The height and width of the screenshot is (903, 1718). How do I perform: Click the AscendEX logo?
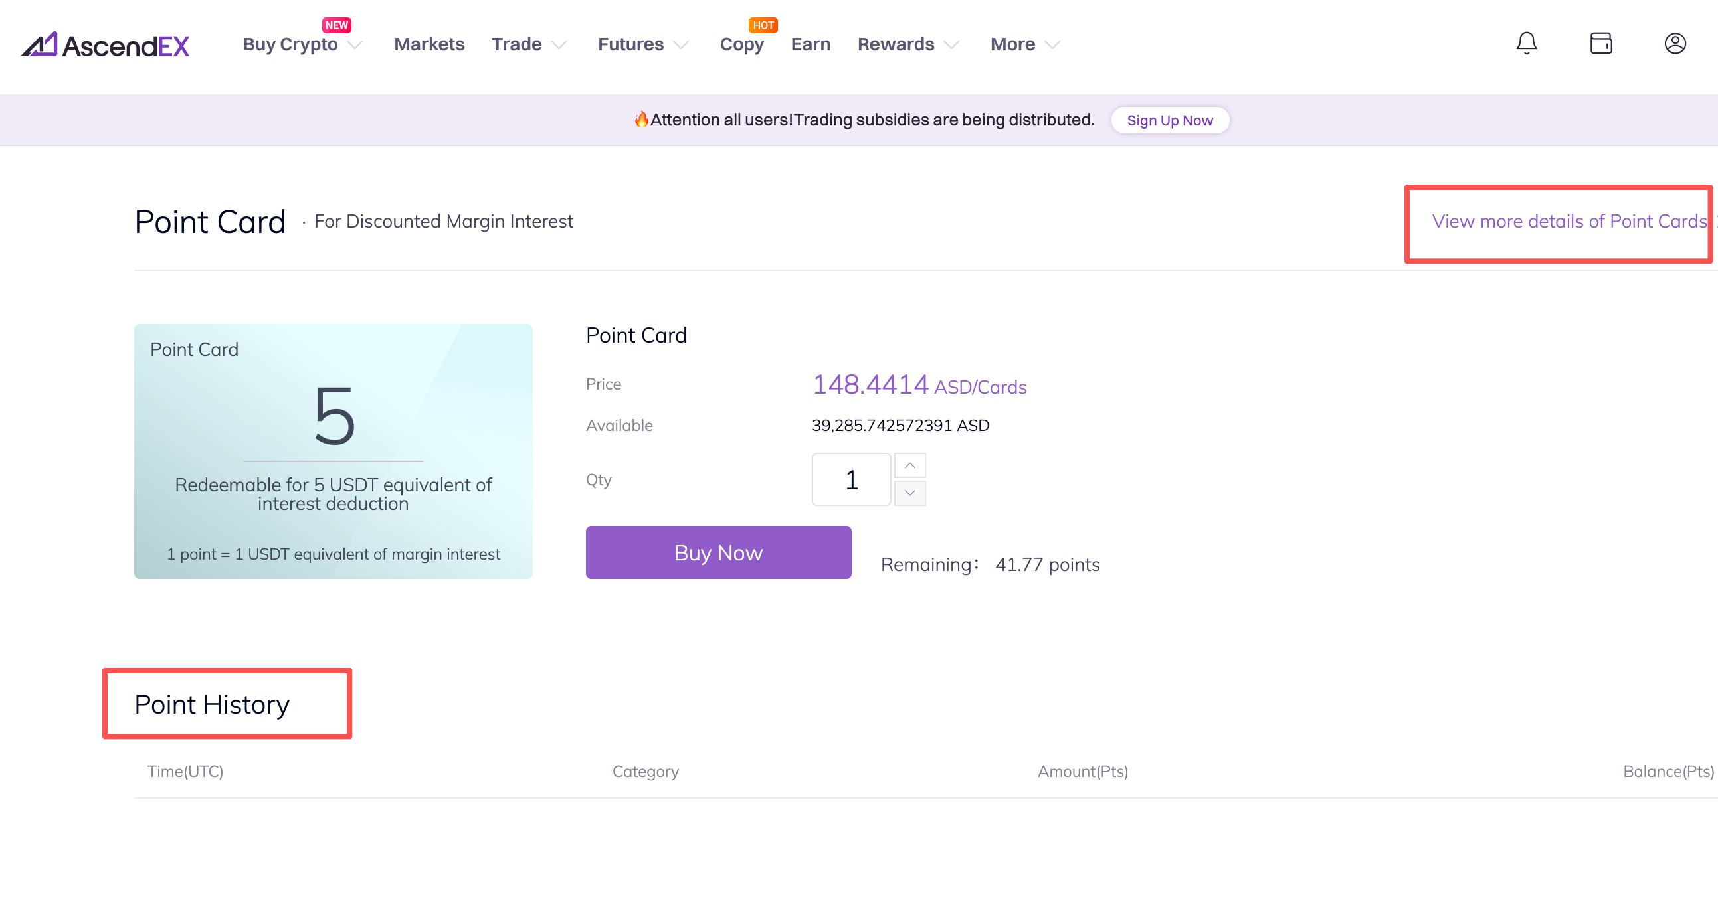pos(106,44)
